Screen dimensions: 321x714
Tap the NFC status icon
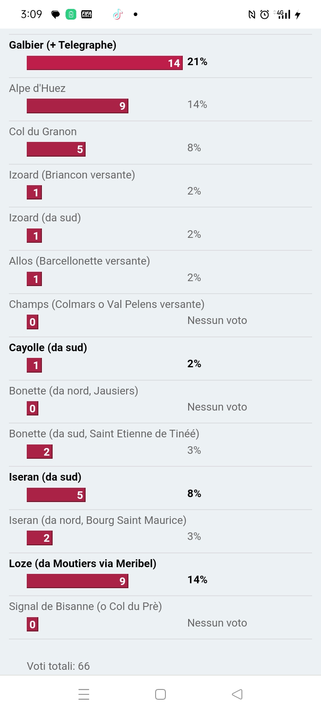point(252,15)
